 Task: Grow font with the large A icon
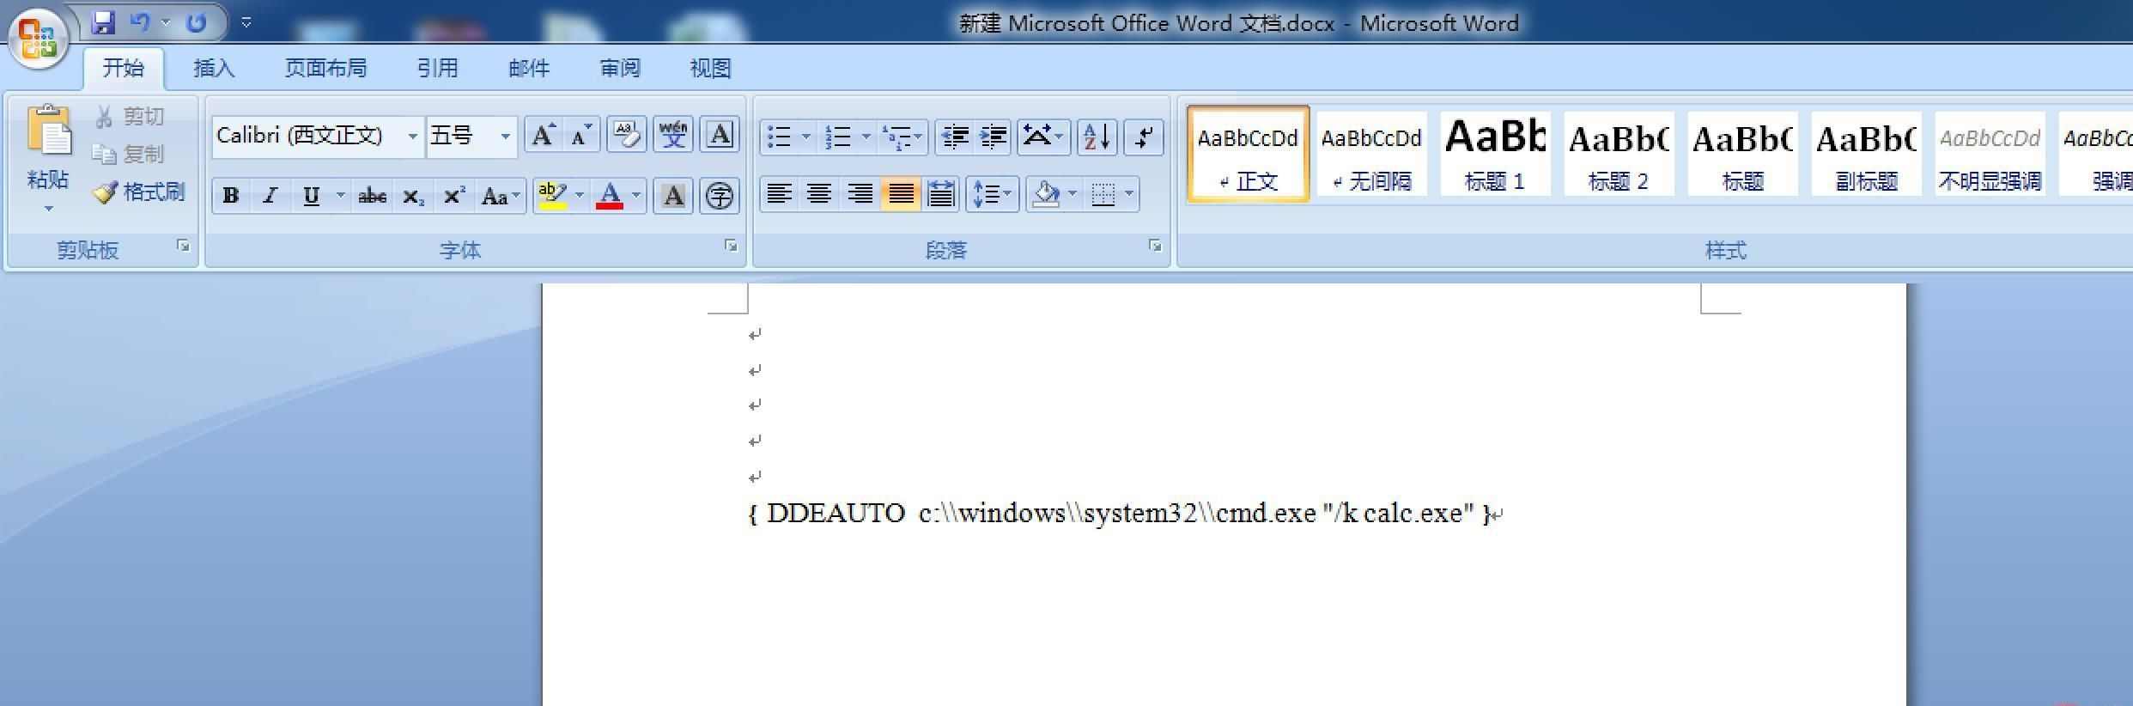(x=543, y=136)
